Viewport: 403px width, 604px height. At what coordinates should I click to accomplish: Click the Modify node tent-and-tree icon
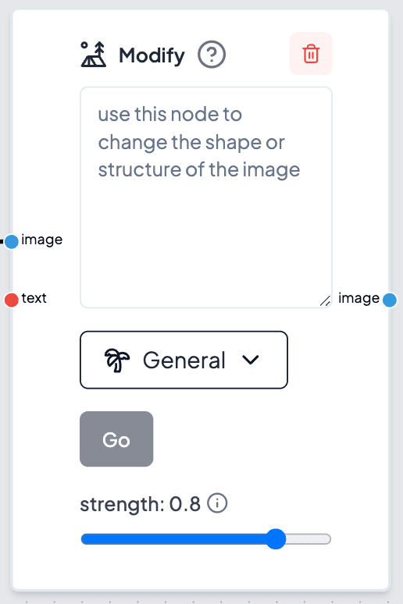coord(93,55)
